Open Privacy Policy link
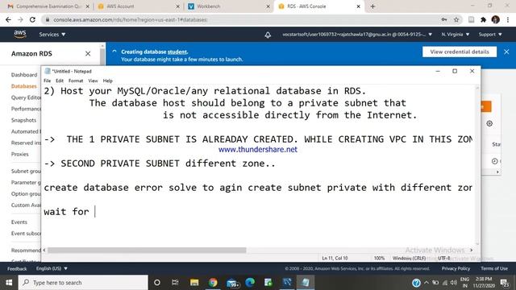This screenshot has height=290, width=516. pos(456,268)
